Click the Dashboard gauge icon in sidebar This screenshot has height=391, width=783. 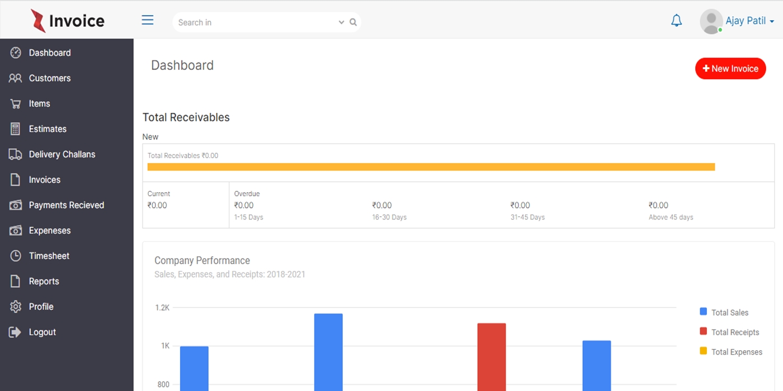[16, 53]
